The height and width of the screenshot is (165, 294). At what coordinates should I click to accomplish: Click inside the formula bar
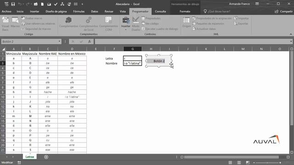click(192, 42)
